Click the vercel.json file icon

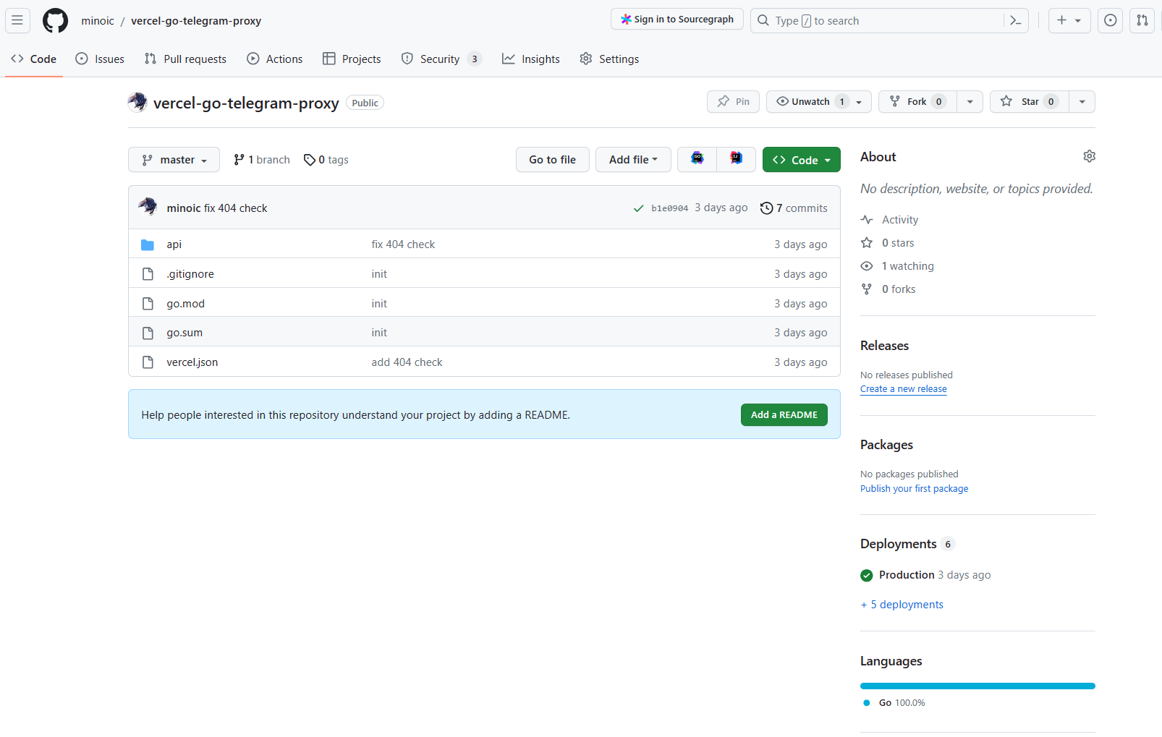click(148, 362)
